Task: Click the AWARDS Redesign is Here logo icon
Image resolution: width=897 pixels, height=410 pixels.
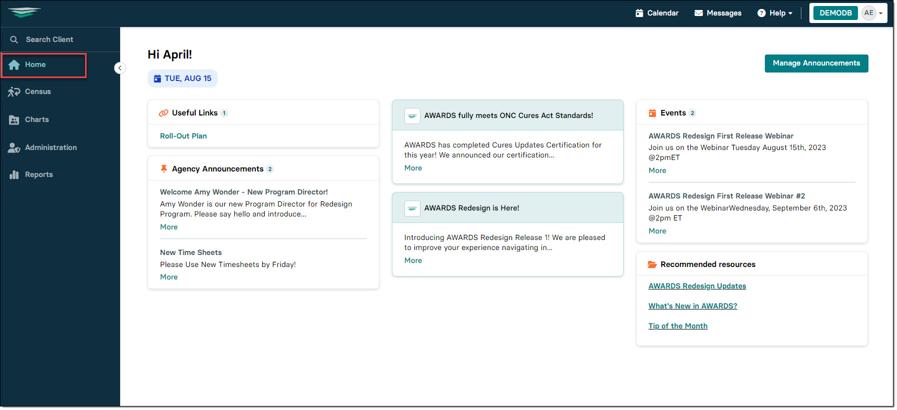Action: 412,208
